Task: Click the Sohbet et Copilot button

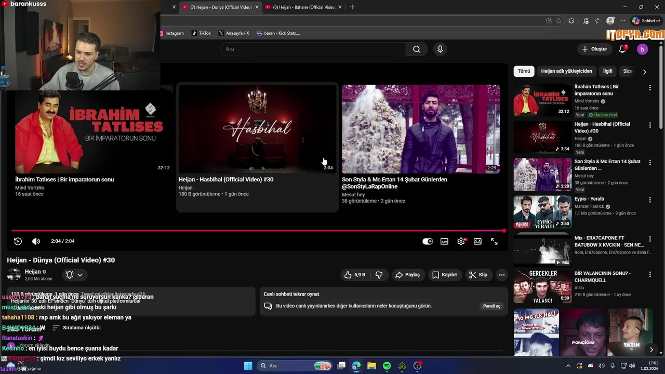Action: pyautogui.click(x=646, y=21)
